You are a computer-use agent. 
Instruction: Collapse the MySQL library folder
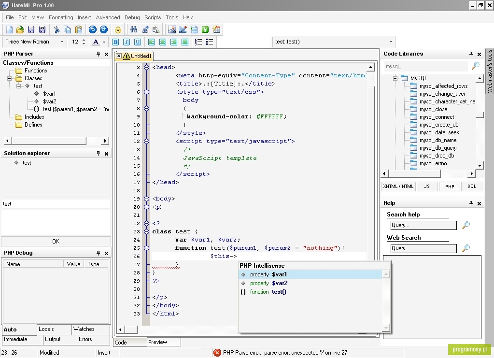click(x=395, y=78)
